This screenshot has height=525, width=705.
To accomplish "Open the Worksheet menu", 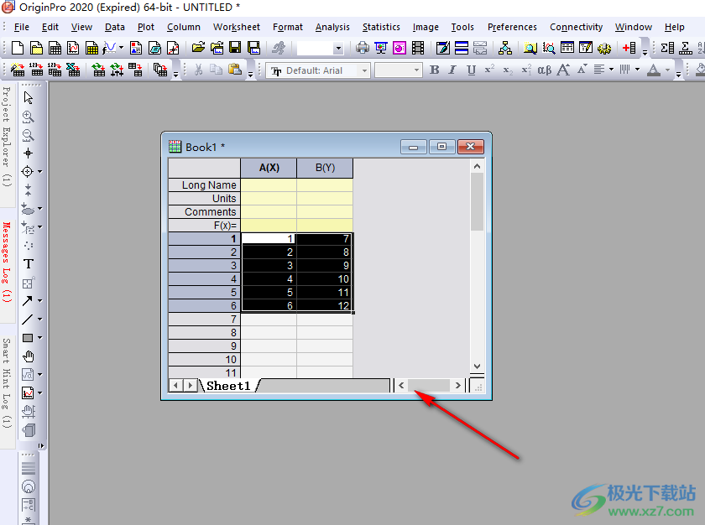I will point(237,27).
